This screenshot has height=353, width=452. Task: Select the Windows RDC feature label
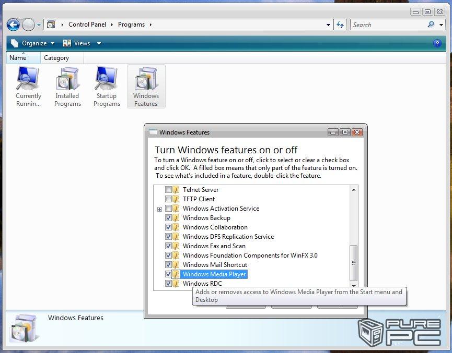(202, 283)
